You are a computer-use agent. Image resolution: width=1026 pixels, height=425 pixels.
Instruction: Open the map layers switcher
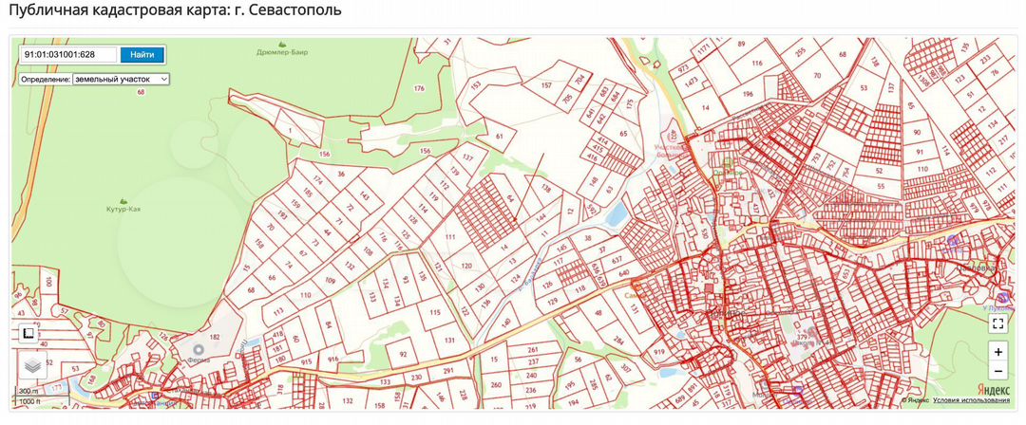(31, 364)
